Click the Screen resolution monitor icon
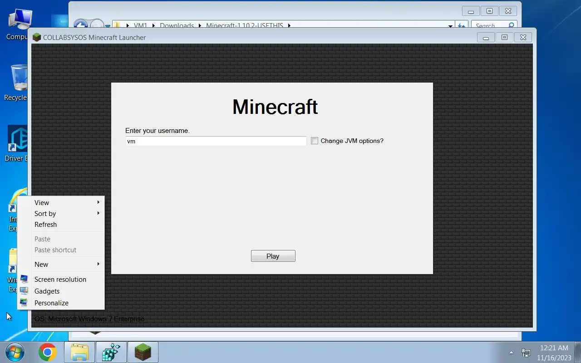 click(24, 279)
